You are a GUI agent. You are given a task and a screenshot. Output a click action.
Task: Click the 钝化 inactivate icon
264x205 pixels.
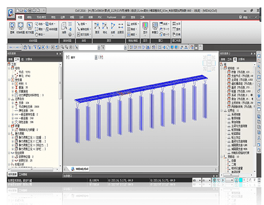pos(105,26)
